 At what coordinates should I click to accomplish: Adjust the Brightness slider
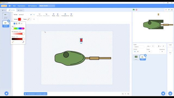18,39
